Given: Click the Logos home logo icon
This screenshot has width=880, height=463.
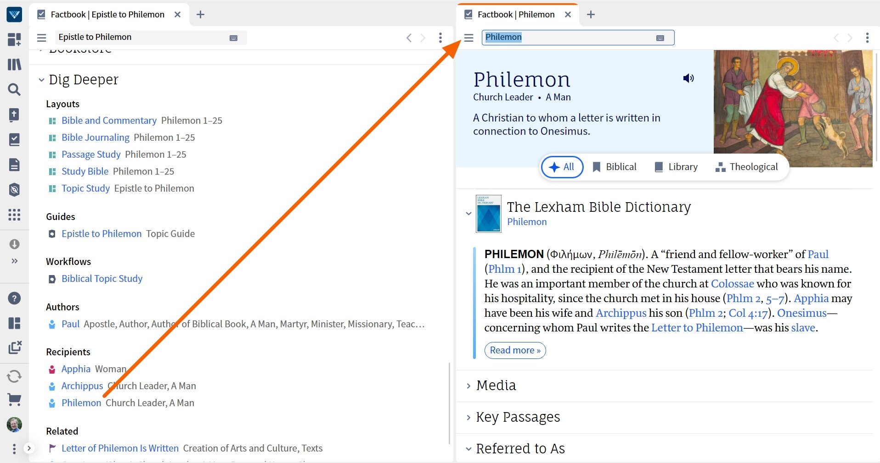Looking at the screenshot, I should 14,15.
